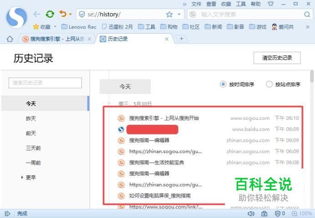Expand hidden menu items with top chevron

click(x=184, y=4)
